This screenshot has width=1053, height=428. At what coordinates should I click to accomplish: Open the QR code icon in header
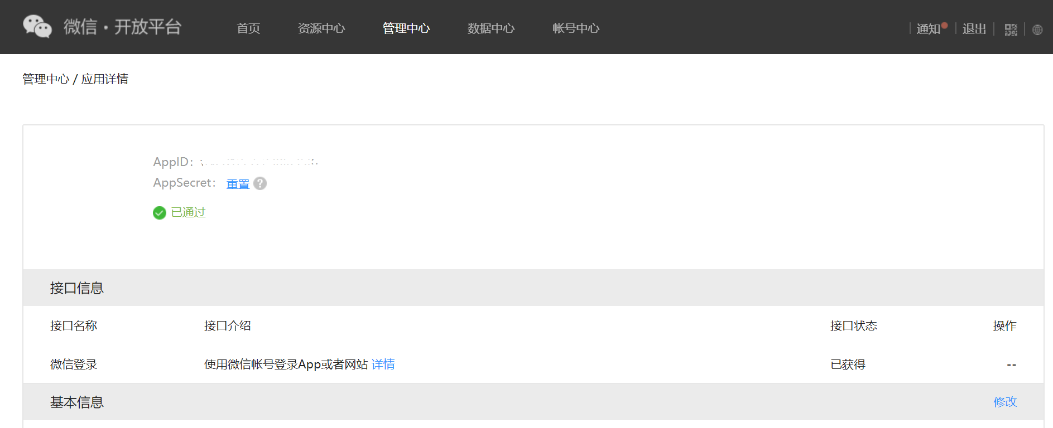(1011, 30)
